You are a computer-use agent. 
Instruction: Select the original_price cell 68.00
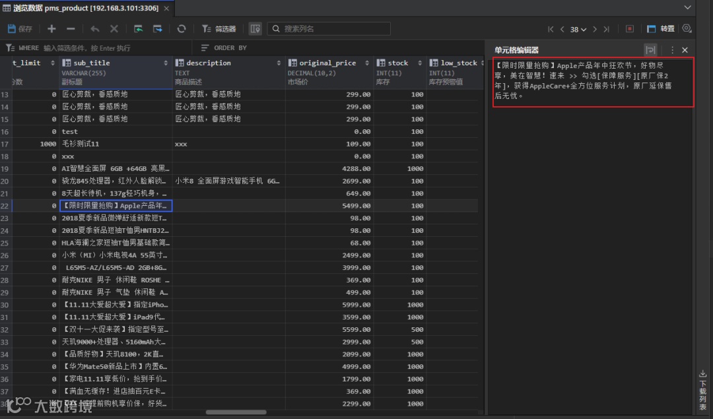329,243
